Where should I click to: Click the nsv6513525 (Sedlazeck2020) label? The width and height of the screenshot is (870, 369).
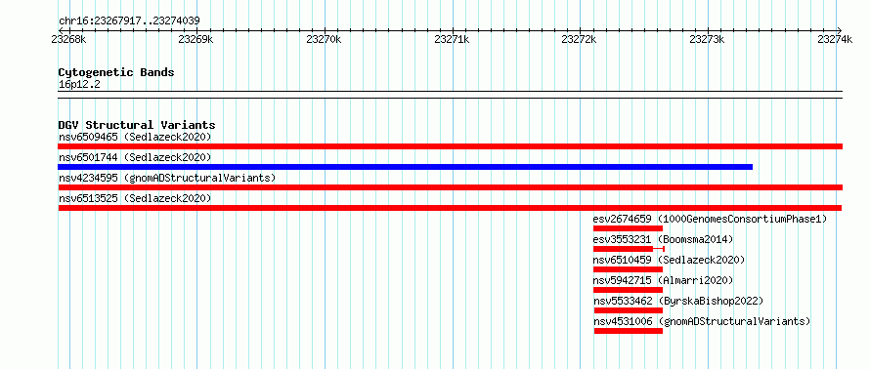click(x=135, y=198)
